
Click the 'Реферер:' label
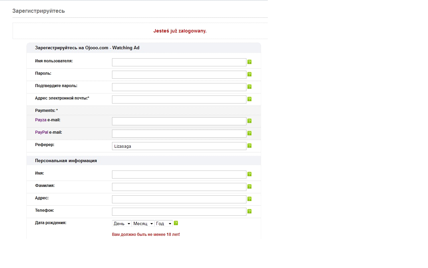44,145
